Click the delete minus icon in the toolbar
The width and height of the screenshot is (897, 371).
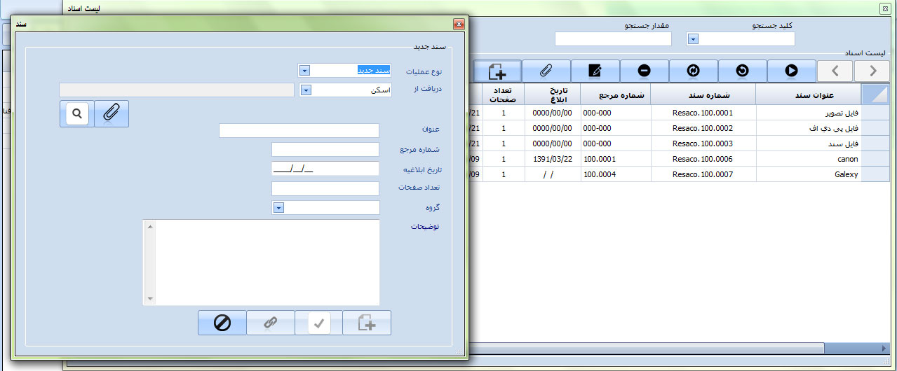tap(644, 70)
